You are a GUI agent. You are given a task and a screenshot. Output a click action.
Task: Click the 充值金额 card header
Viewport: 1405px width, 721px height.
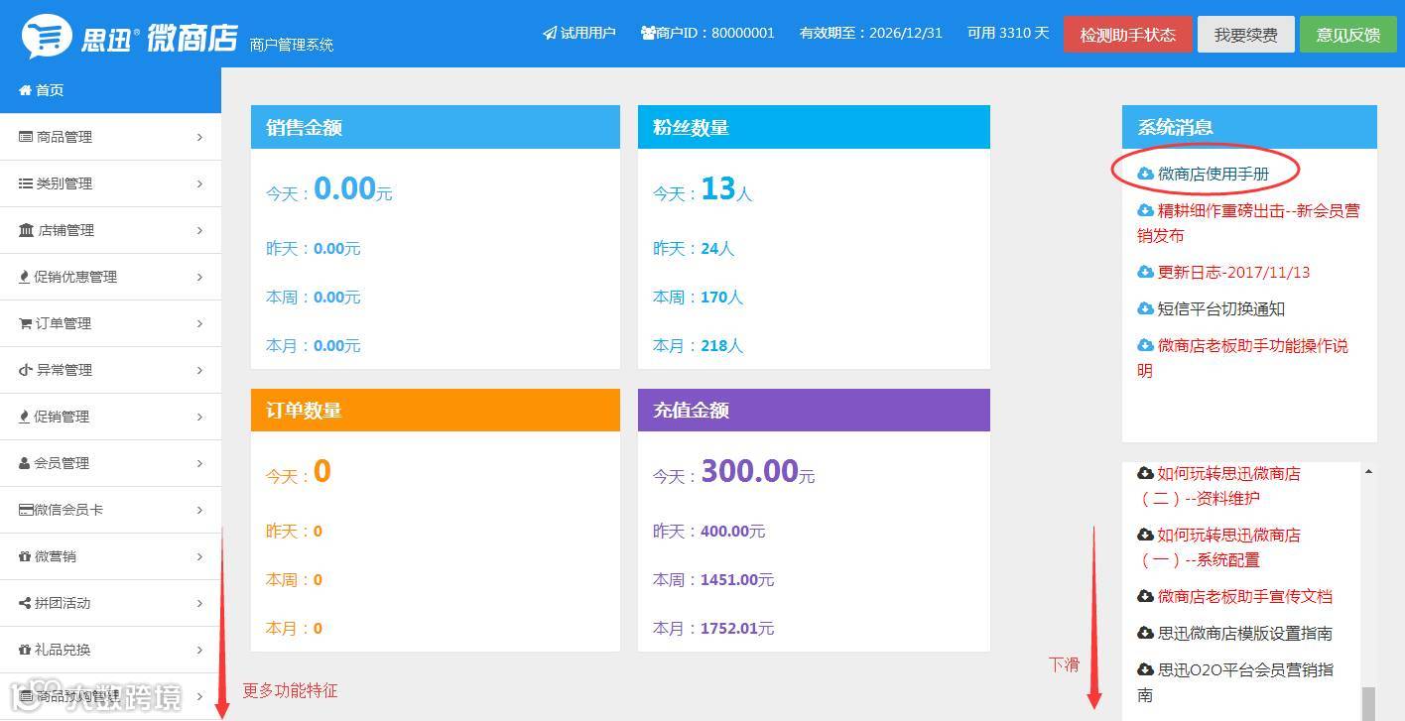[814, 410]
